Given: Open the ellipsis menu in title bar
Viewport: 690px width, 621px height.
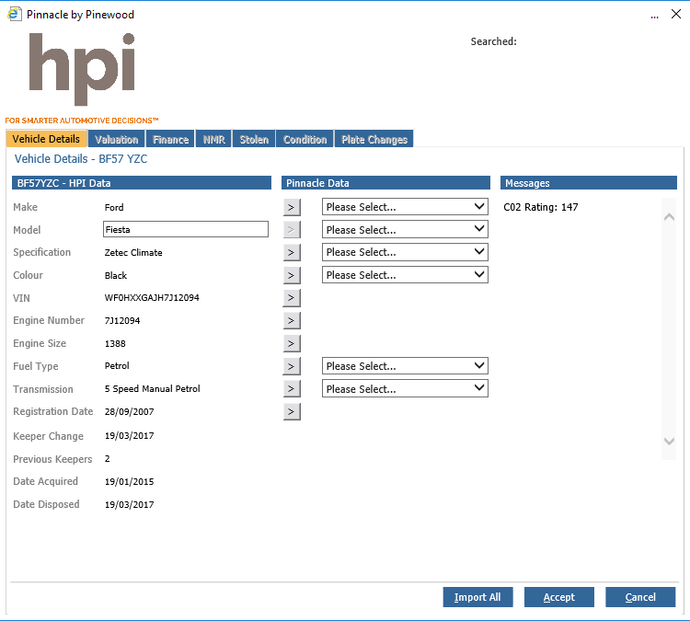Looking at the screenshot, I should pos(654,16).
